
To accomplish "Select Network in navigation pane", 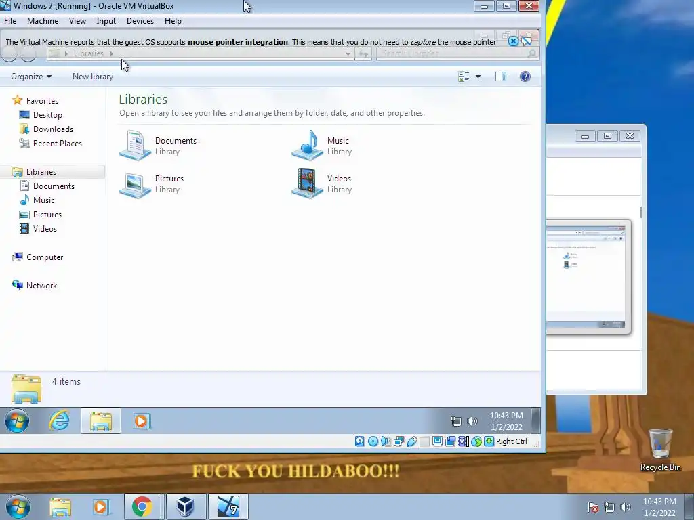I will coord(35,285).
